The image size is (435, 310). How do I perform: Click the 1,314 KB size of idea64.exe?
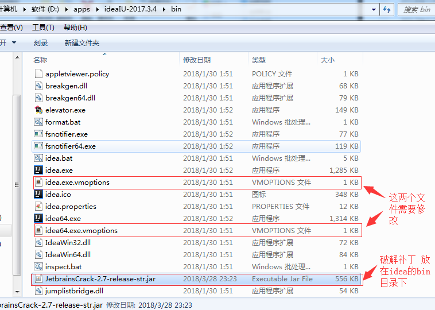pyautogui.click(x=344, y=218)
